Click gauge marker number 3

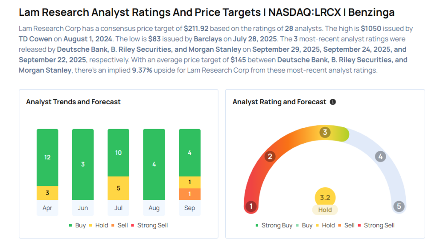pyautogui.click(x=325, y=132)
